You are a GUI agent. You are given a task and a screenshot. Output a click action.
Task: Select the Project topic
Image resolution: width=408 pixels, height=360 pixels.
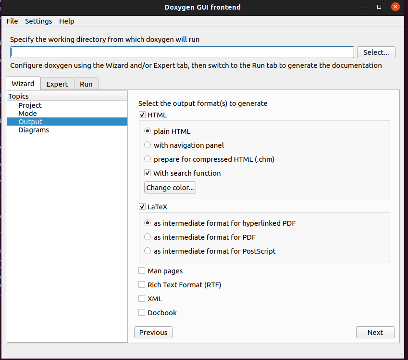click(x=30, y=105)
